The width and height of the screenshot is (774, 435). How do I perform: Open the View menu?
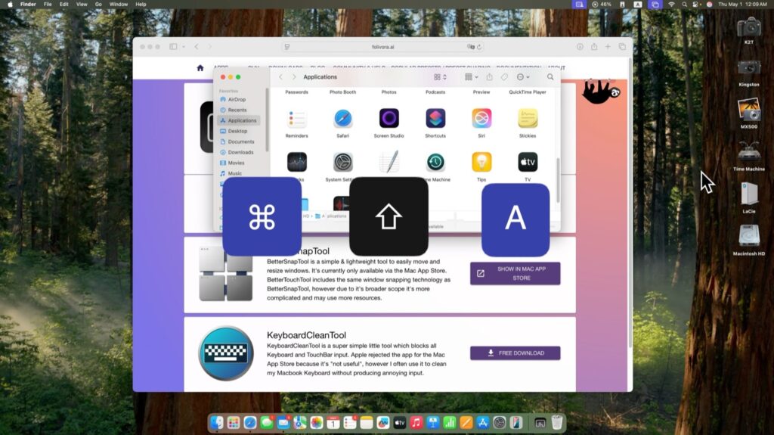click(x=82, y=4)
